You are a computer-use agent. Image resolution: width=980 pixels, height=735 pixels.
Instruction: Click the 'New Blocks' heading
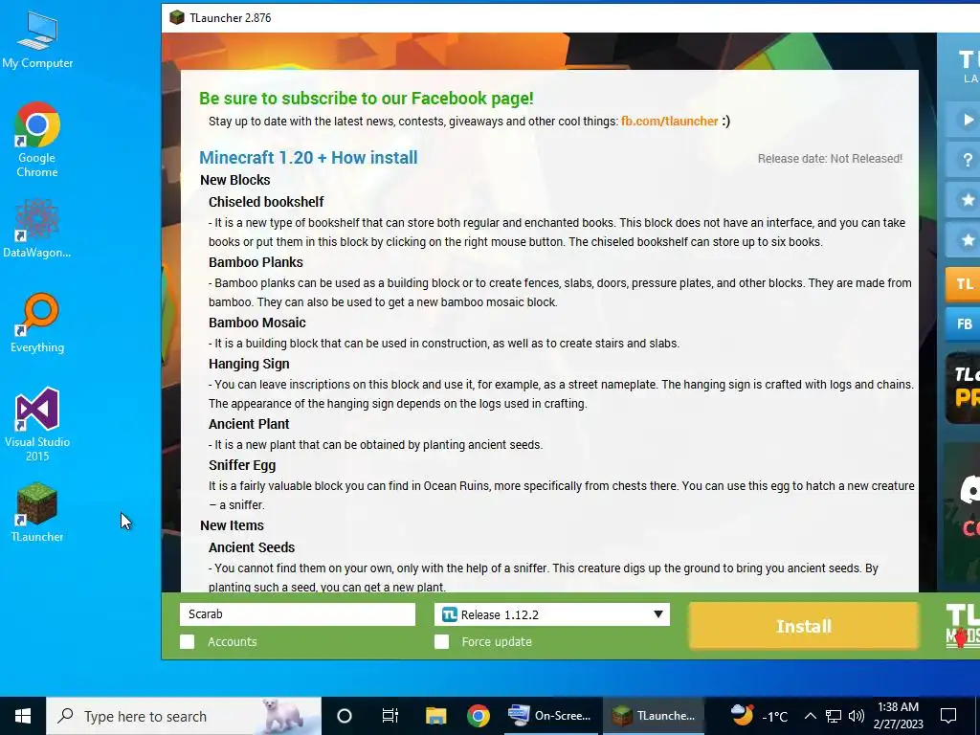point(235,180)
